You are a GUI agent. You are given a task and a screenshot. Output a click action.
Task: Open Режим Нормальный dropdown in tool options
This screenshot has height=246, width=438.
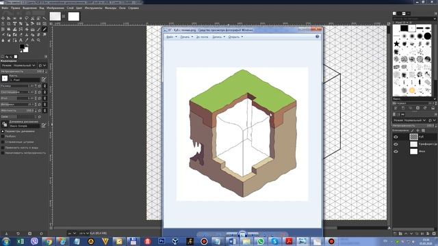(18, 66)
